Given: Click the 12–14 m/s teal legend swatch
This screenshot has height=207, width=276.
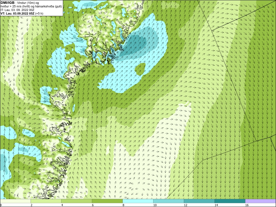Looking at the screenshot, I should point(199,201).
